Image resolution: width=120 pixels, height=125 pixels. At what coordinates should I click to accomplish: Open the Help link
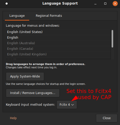click(13, 118)
